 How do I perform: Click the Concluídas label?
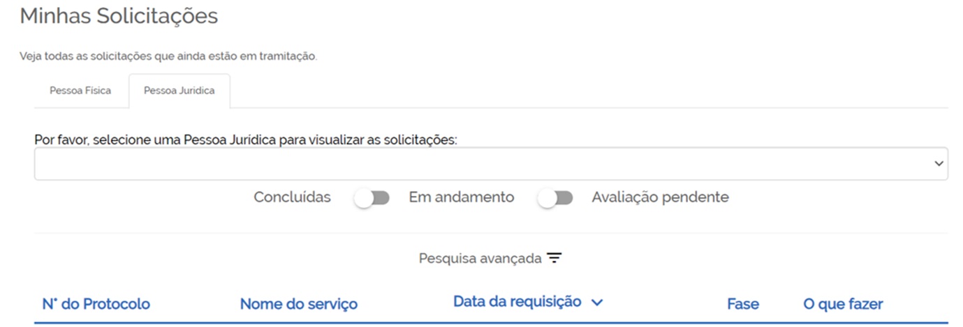(x=292, y=197)
